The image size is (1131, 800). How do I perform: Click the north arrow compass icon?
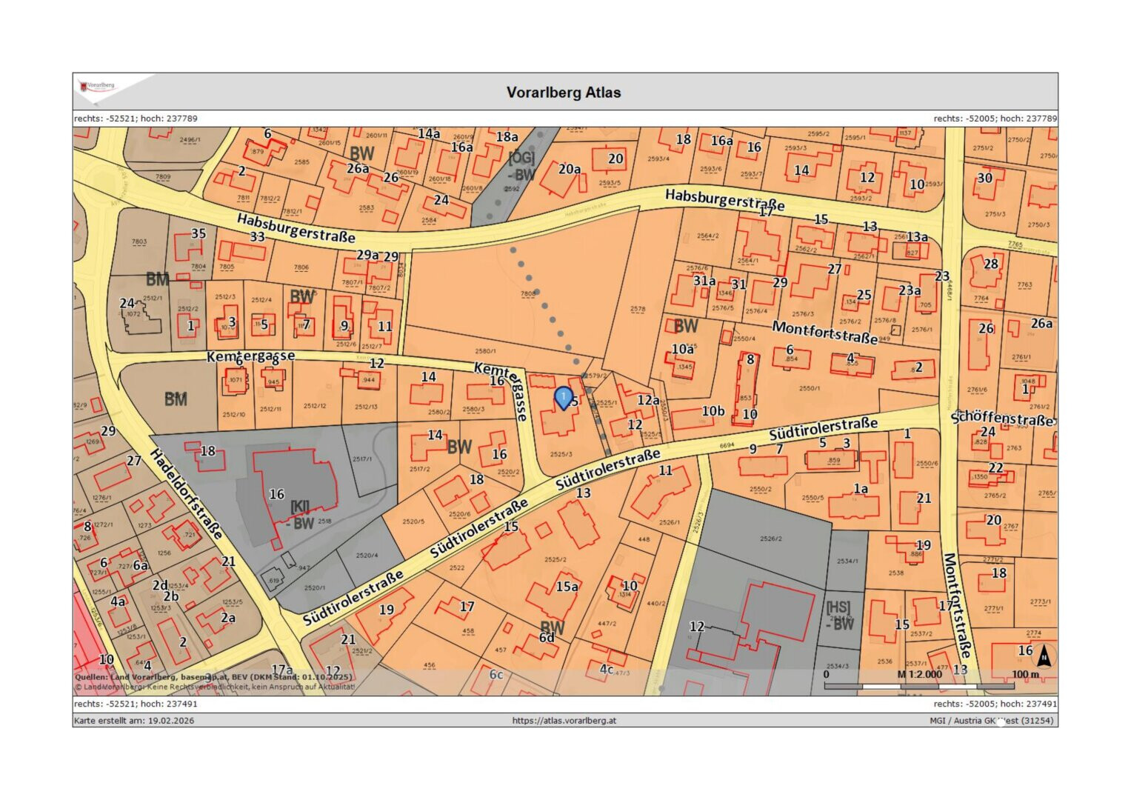pyautogui.click(x=1044, y=656)
